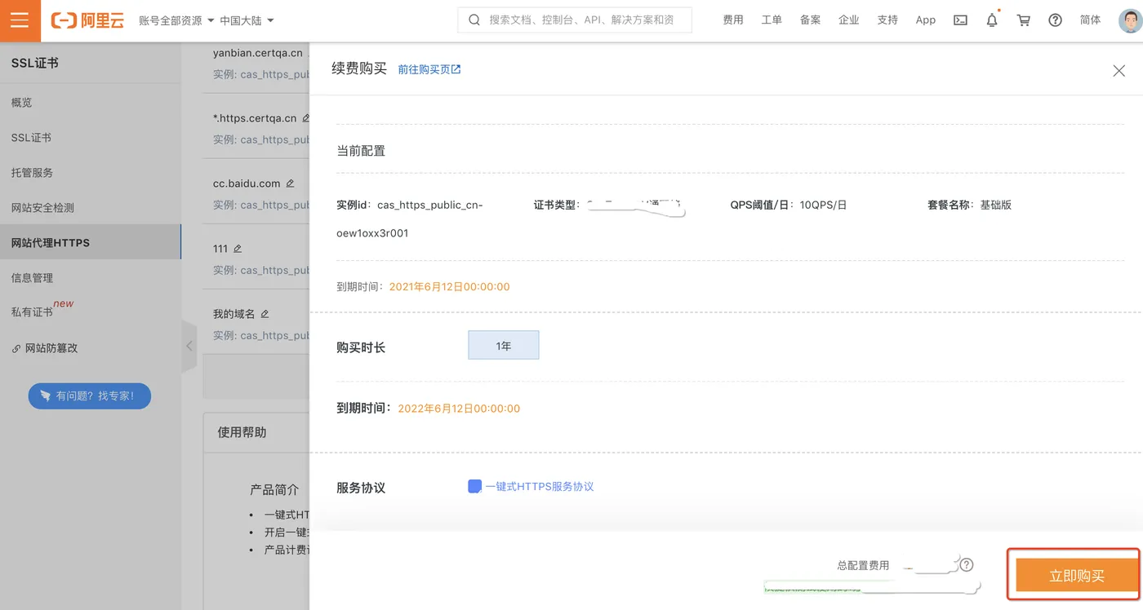The width and height of the screenshot is (1143, 610).
Task: Open 网站安全检测 in the sidebar
Action: click(x=42, y=208)
